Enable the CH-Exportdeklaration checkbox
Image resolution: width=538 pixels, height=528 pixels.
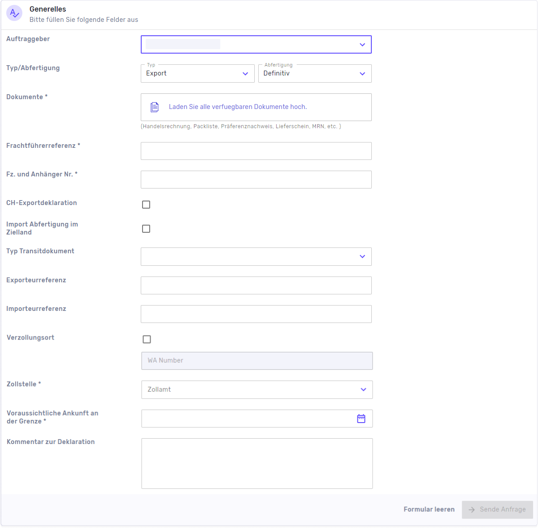click(146, 204)
